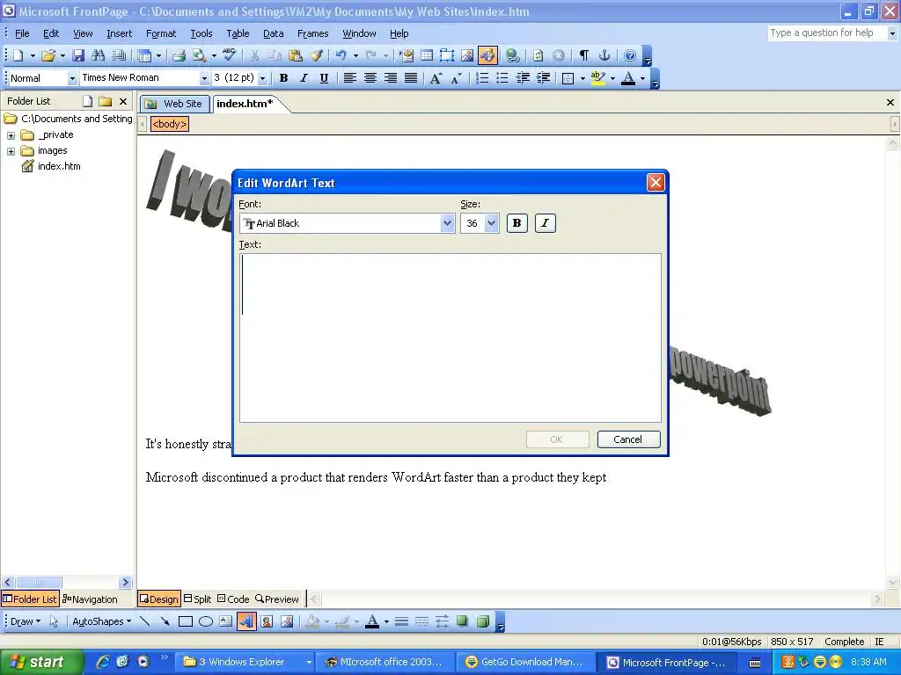Toggle Italic in Edit WordArt dialog
The height and width of the screenshot is (675, 901).
[x=545, y=223]
